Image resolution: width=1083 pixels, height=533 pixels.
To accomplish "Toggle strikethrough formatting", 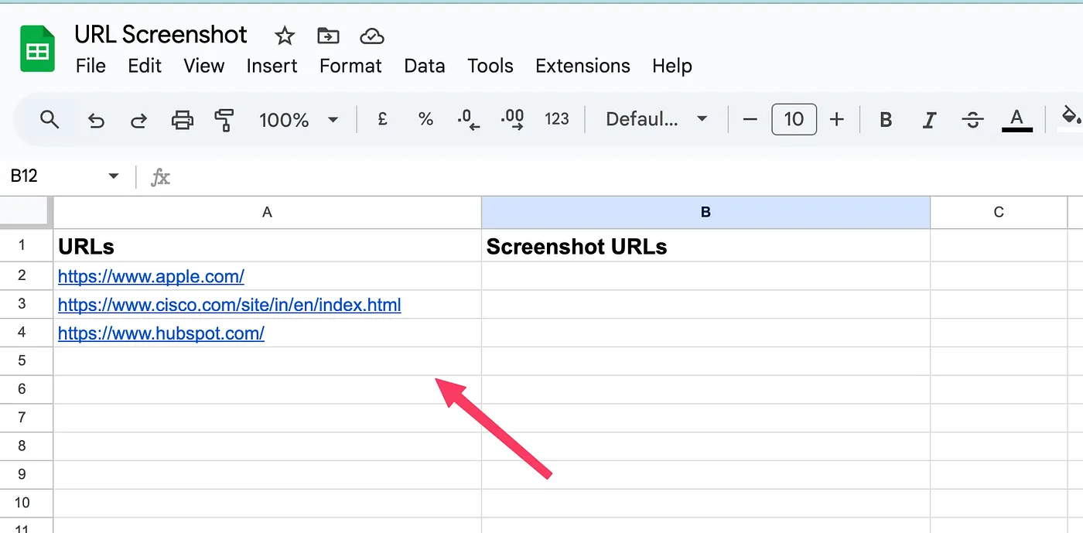I will pos(972,119).
